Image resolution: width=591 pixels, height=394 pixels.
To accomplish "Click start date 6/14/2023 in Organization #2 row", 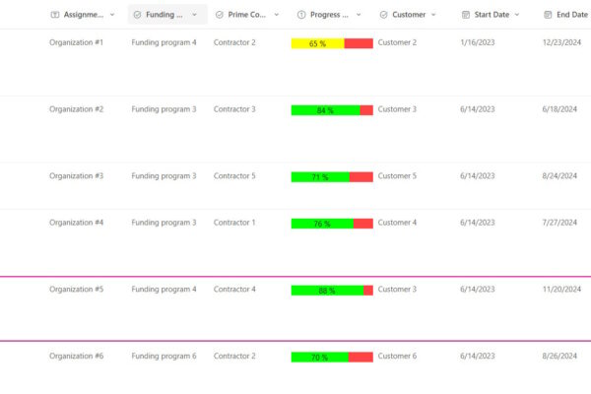I will [x=478, y=109].
